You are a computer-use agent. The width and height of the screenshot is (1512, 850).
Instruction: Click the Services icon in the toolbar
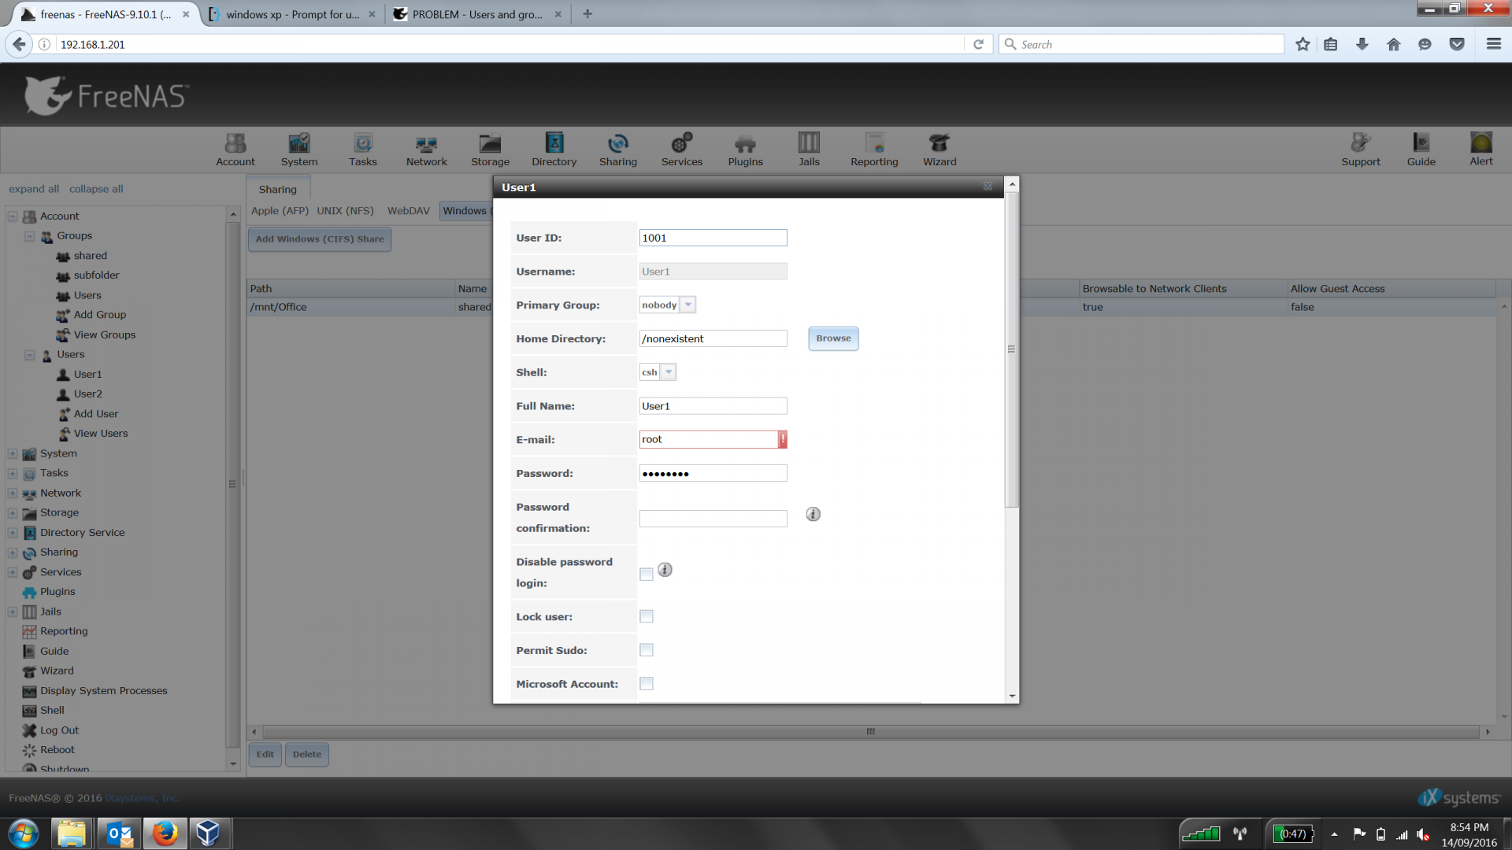coord(681,149)
